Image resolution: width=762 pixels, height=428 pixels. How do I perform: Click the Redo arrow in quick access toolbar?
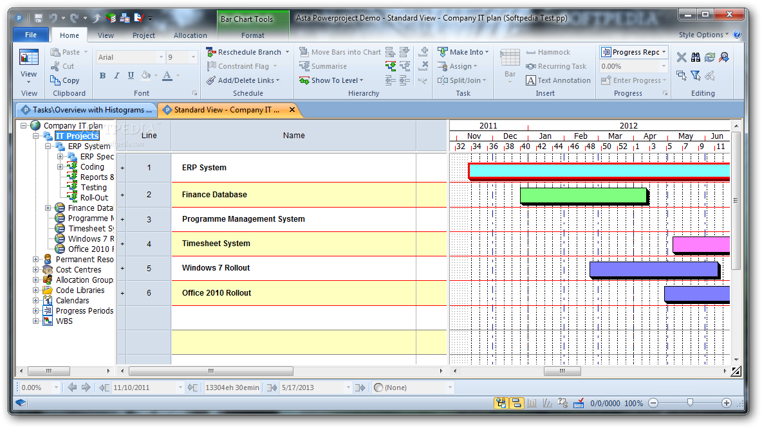(x=75, y=19)
